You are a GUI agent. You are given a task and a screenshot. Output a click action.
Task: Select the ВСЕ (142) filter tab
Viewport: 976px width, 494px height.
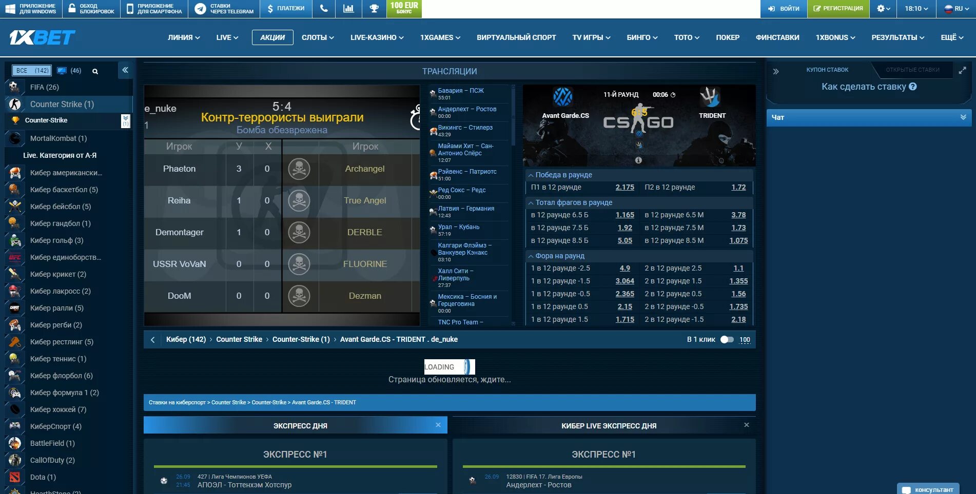(x=32, y=71)
